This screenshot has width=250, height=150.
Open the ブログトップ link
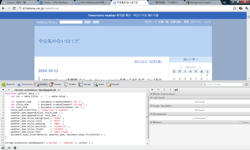150,22
